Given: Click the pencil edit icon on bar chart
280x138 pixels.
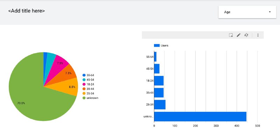Looking at the screenshot, I should (238, 35).
